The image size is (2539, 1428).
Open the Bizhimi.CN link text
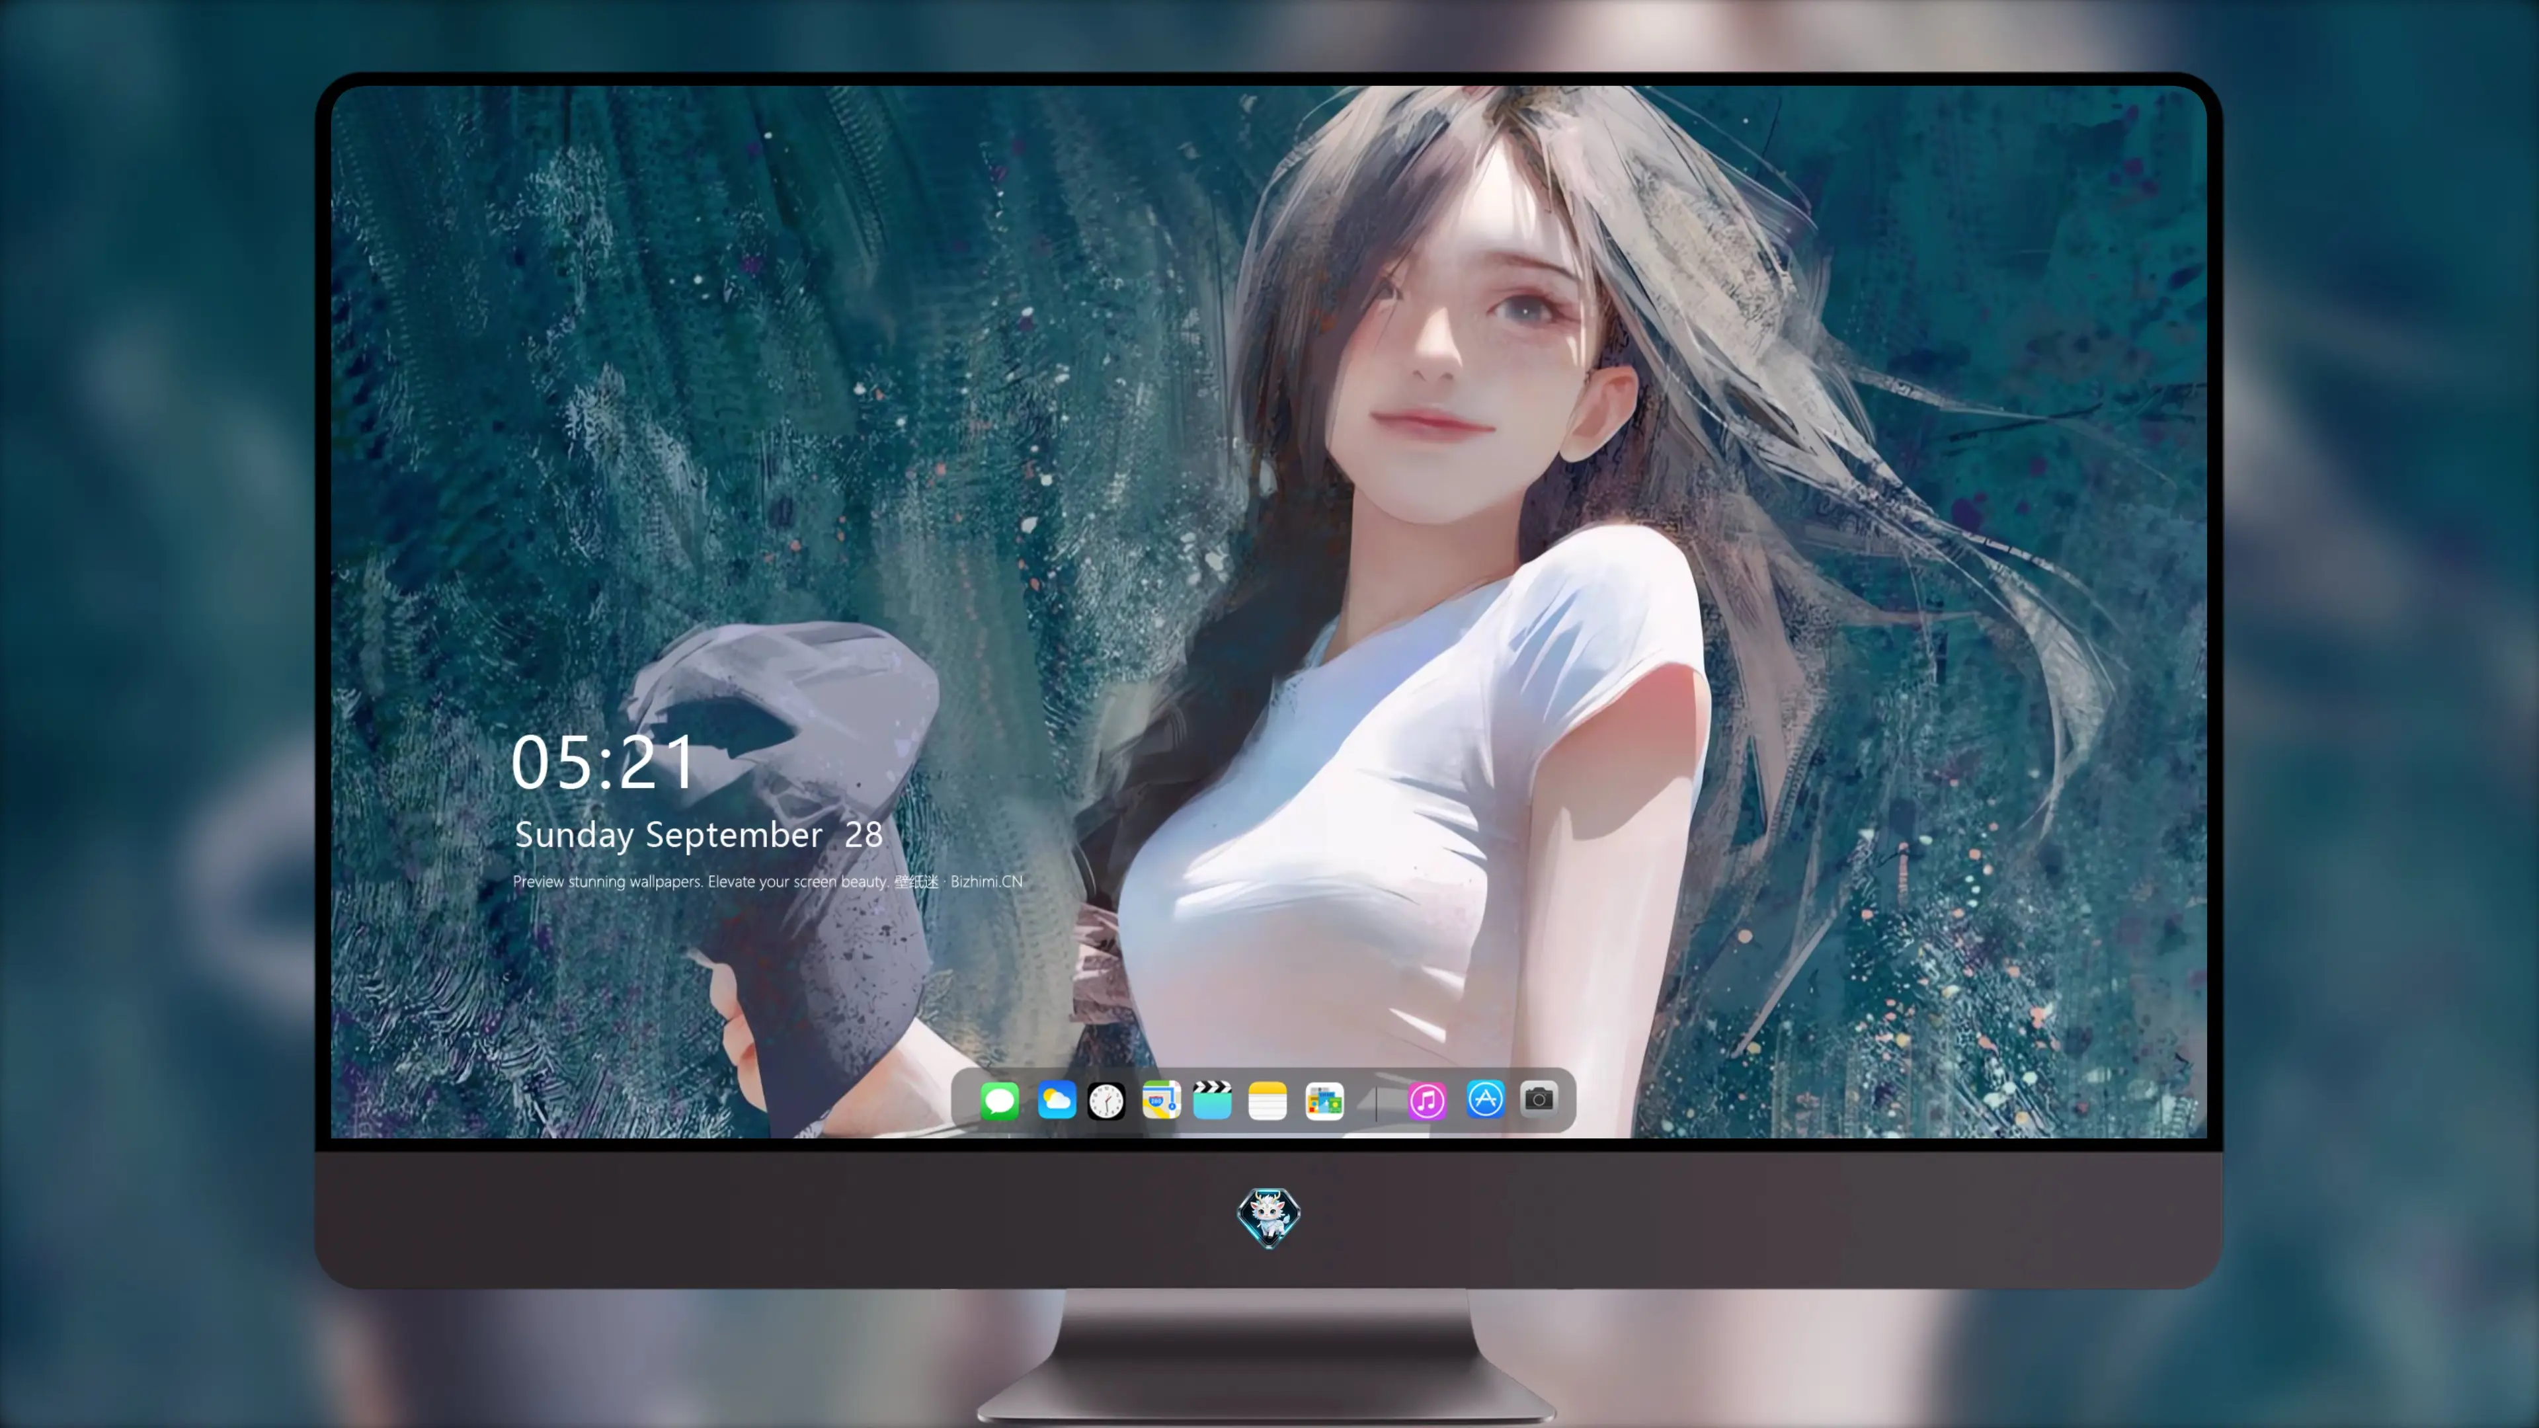tap(987, 881)
